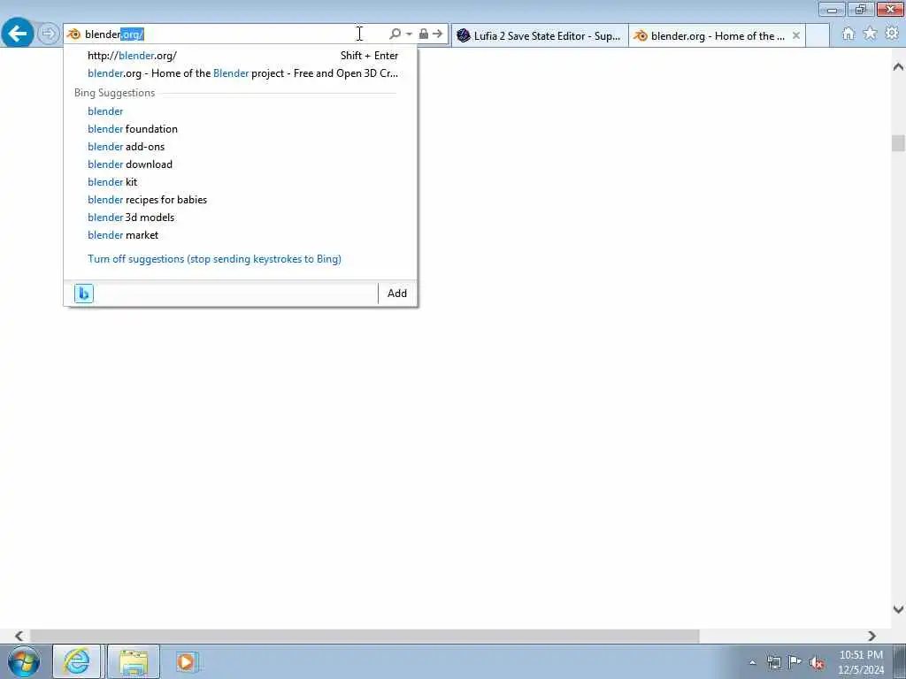Choose the 'blender' Bing suggestion
906x679 pixels.
241,111
